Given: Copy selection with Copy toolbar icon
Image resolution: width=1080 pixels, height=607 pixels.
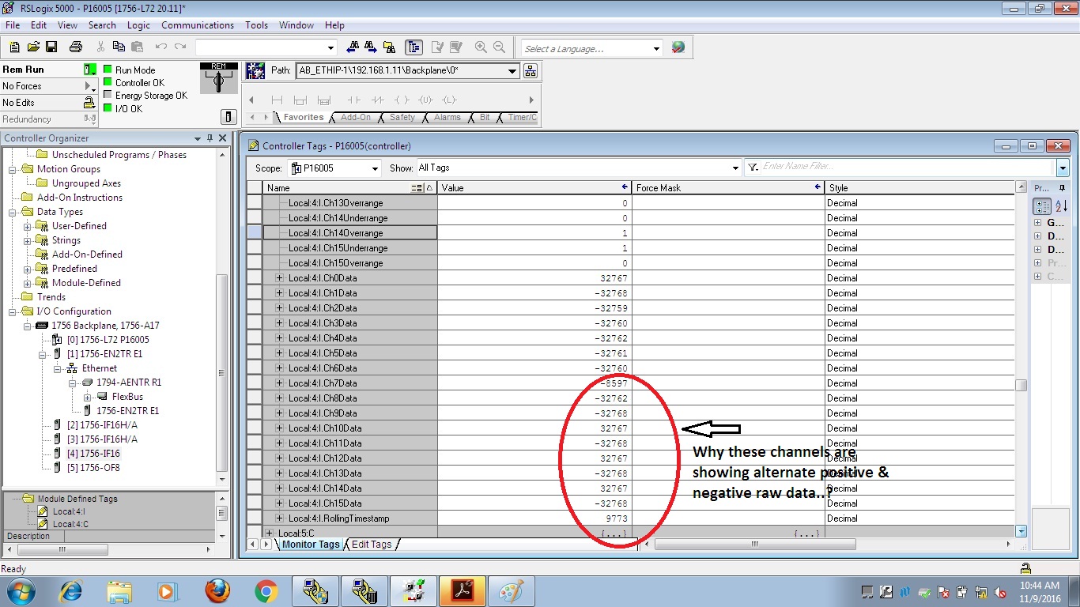Looking at the screenshot, I should [119, 47].
